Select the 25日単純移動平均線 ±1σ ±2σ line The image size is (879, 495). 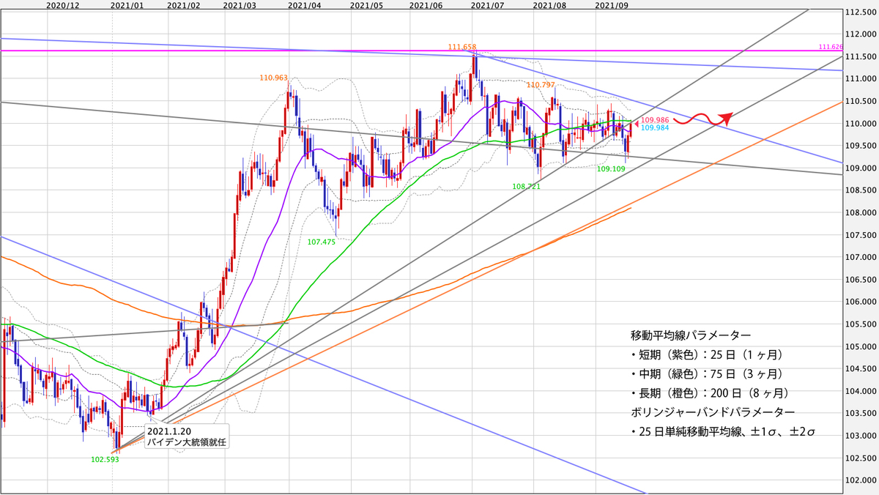[723, 432]
